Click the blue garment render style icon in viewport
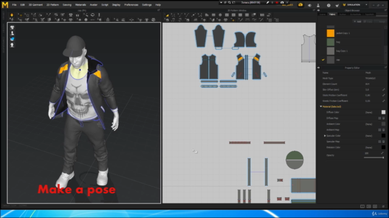The image size is (389, 218). pos(12,39)
